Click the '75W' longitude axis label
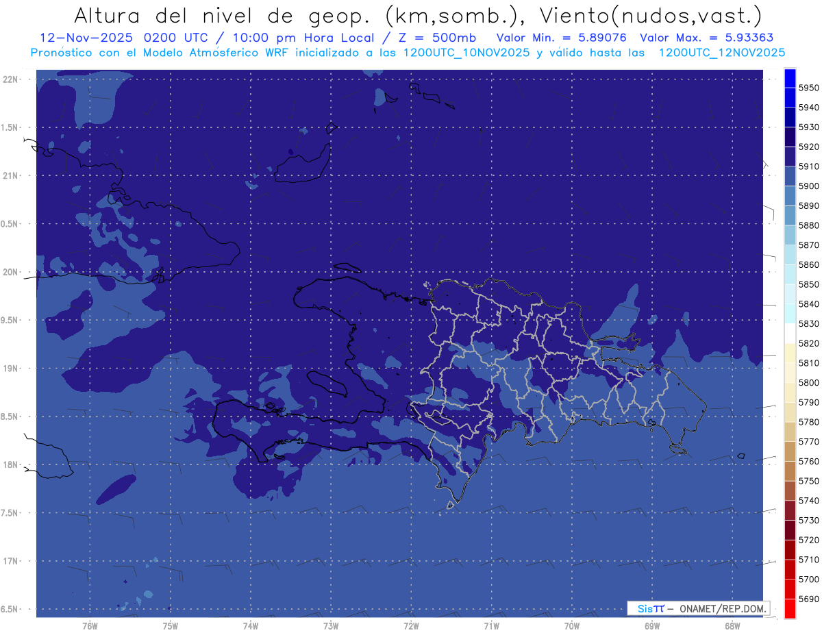822x635 pixels. click(170, 625)
